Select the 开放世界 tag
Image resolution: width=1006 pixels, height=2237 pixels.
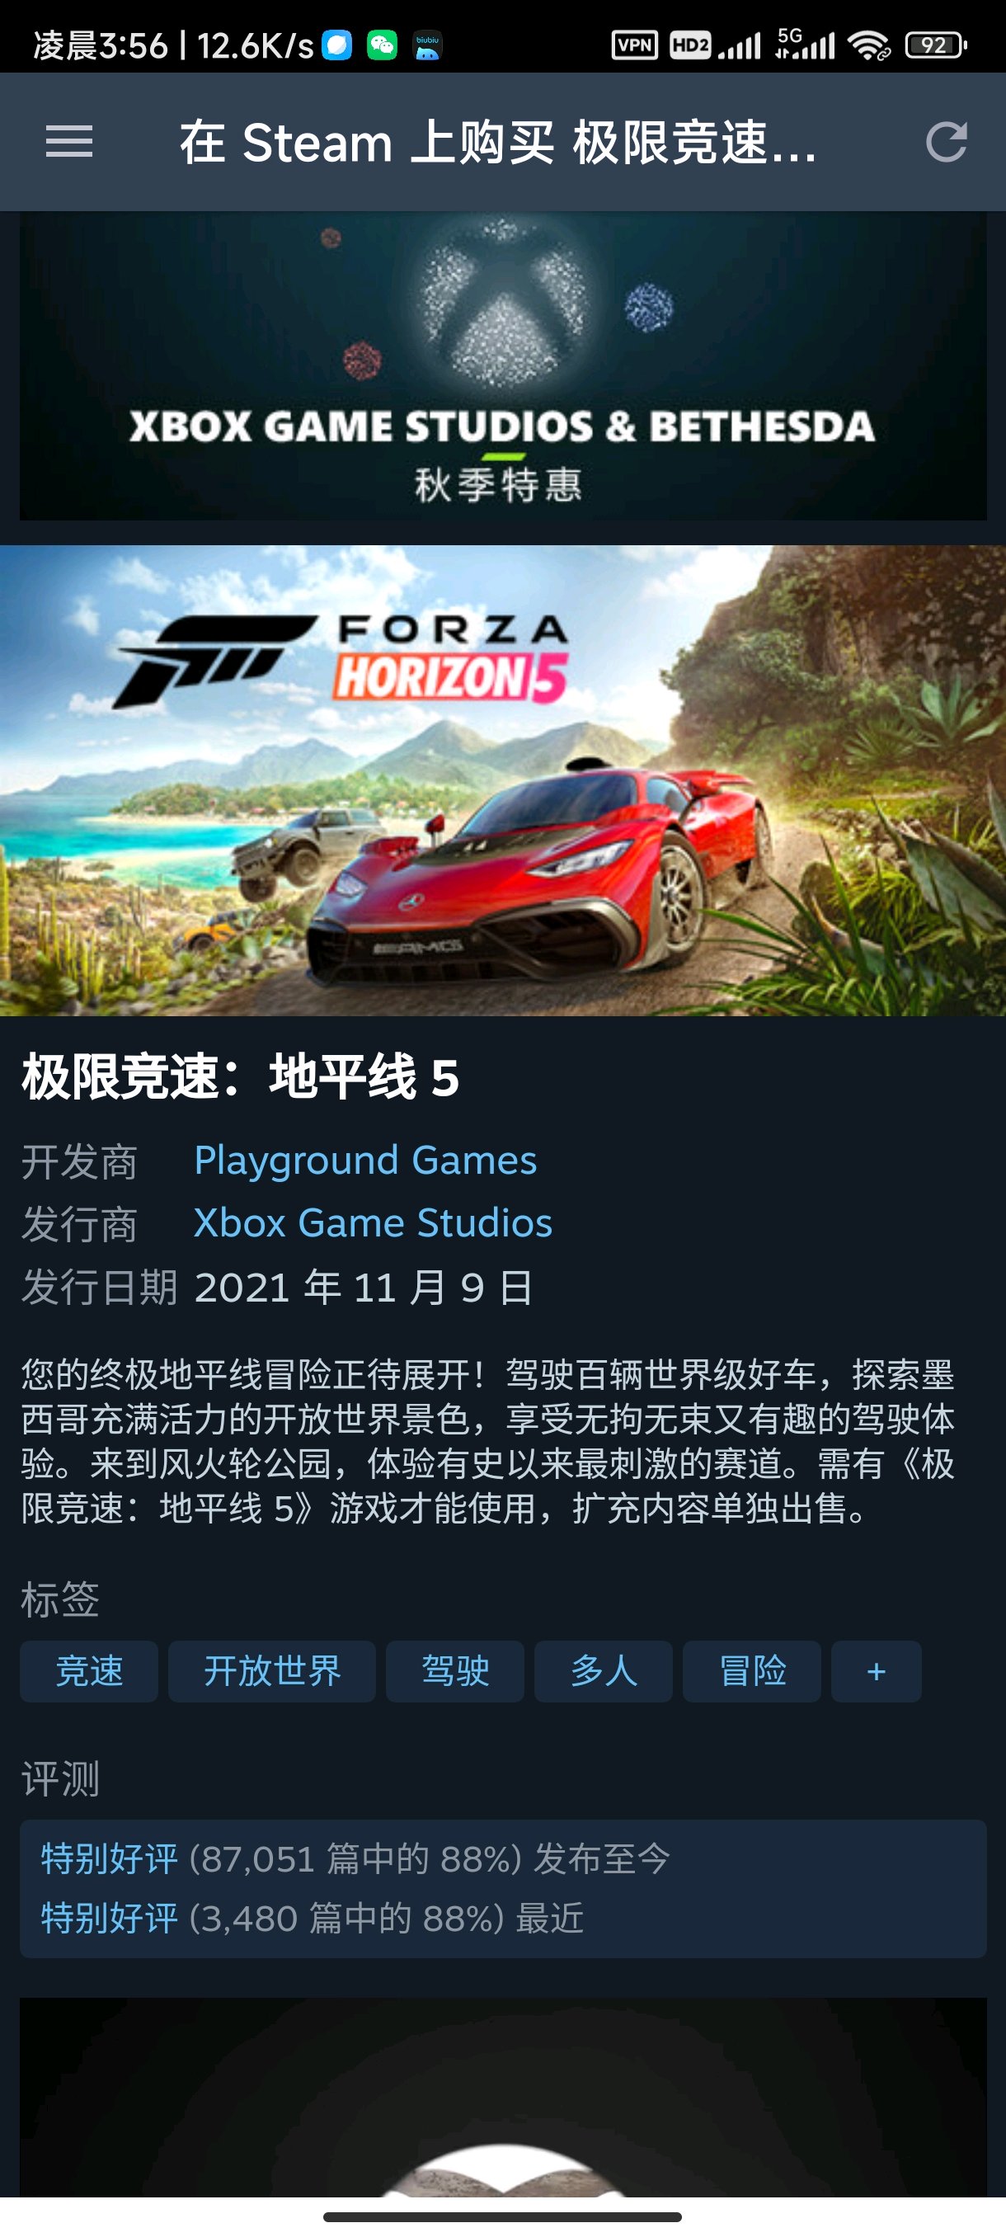click(271, 1671)
